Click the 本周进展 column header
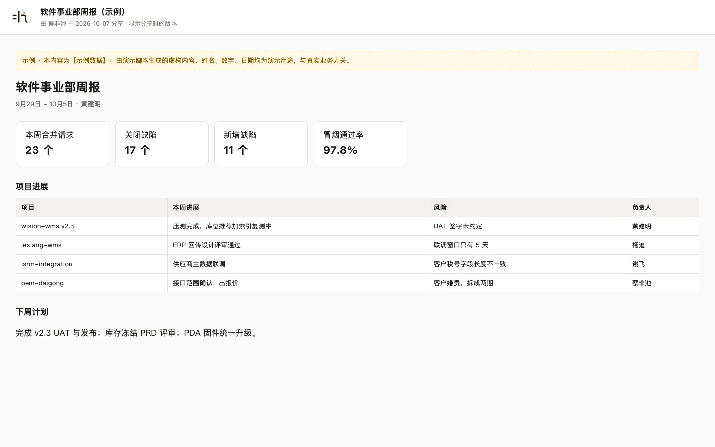Screen dimensions: 715x447 298,208
